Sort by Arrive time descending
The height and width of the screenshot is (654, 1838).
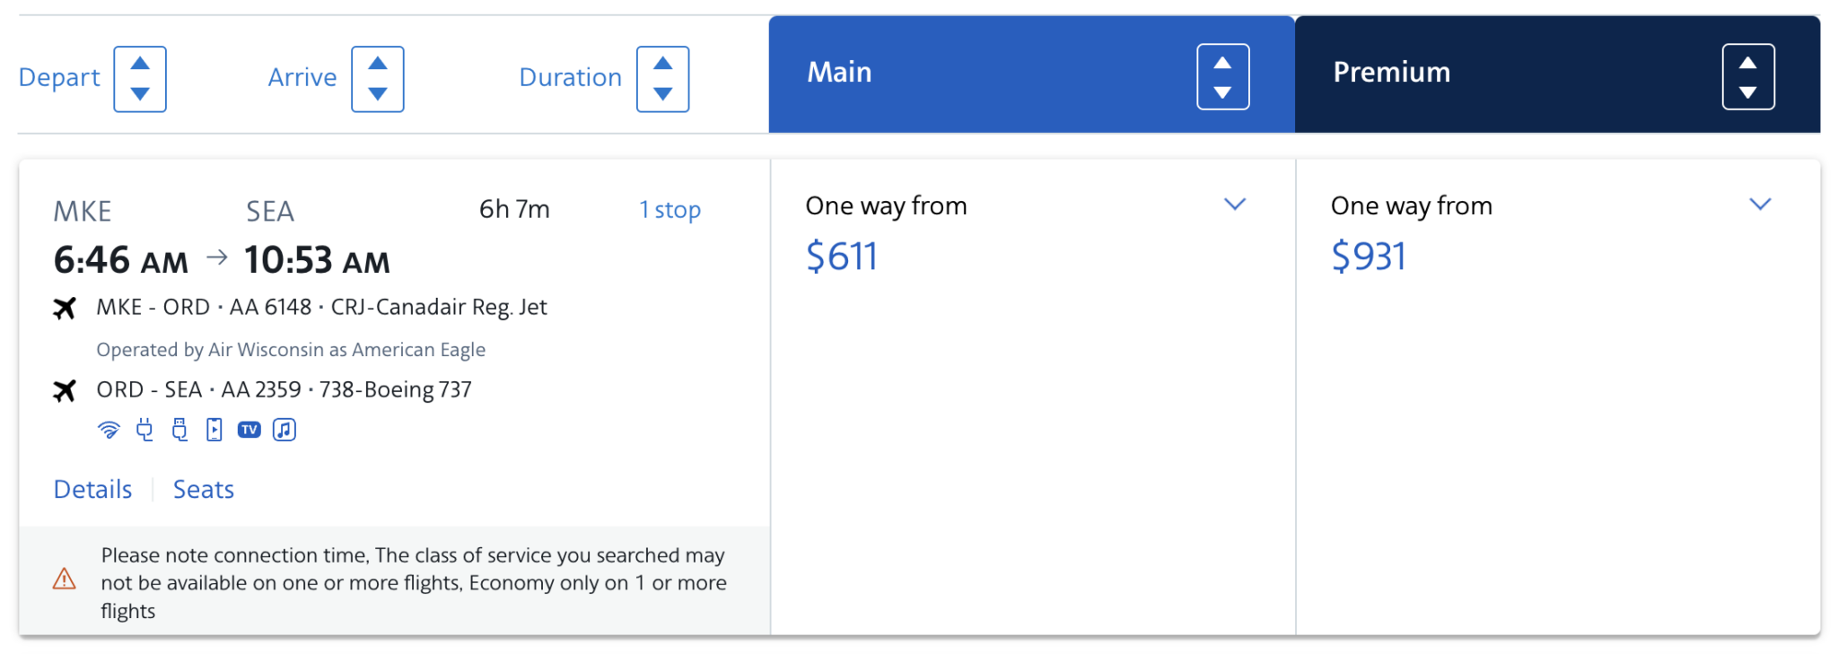tap(378, 93)
